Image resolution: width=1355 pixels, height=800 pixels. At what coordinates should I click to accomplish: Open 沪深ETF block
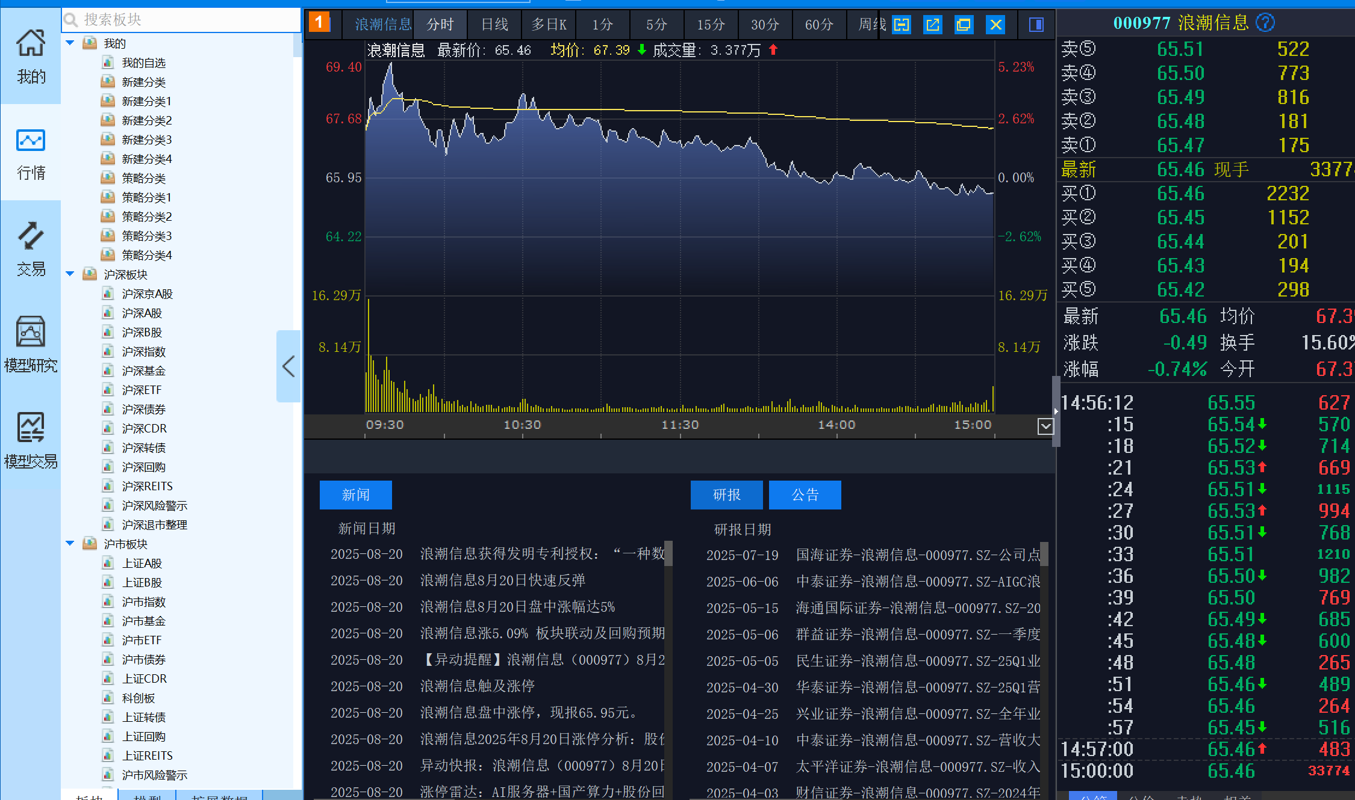[142, 390]
